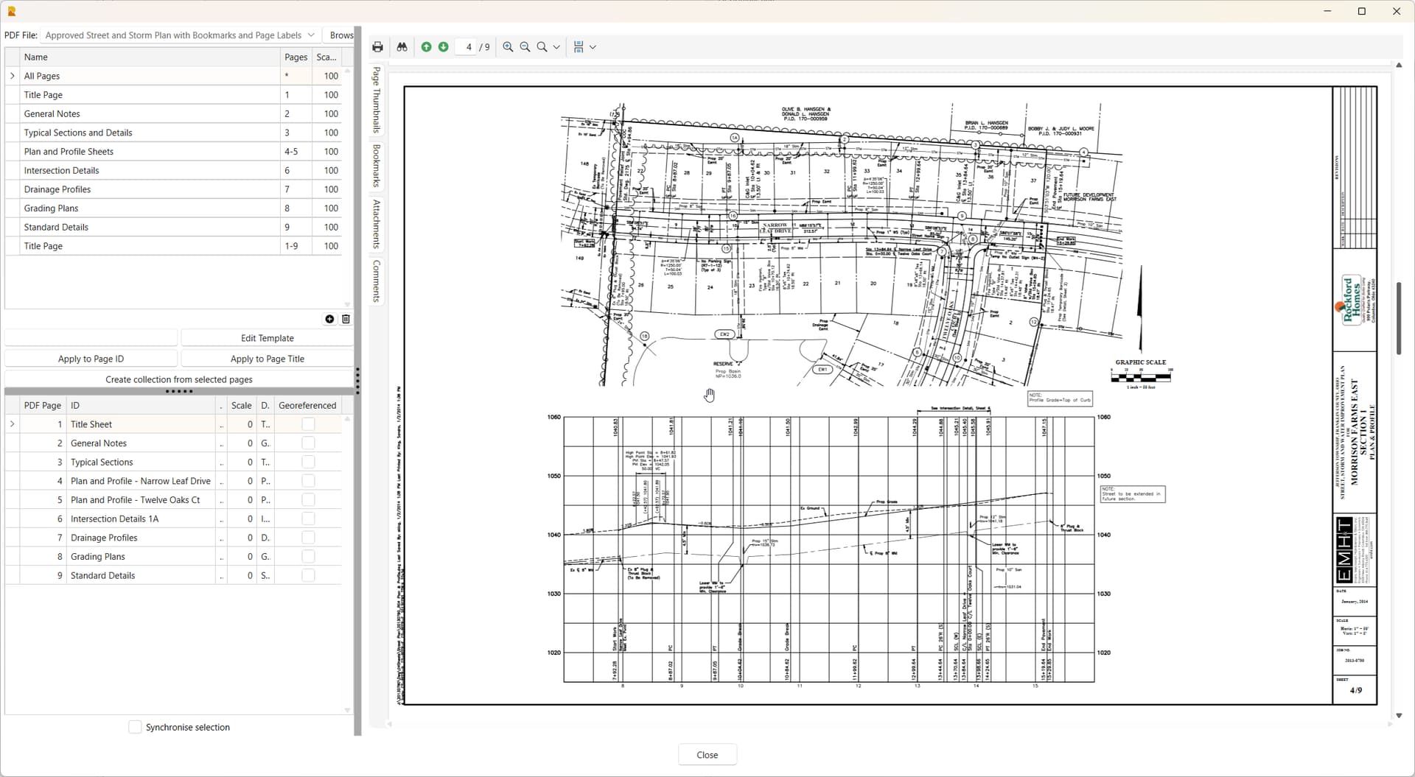Click the Apply to Page ID button

tap(91, 359)
